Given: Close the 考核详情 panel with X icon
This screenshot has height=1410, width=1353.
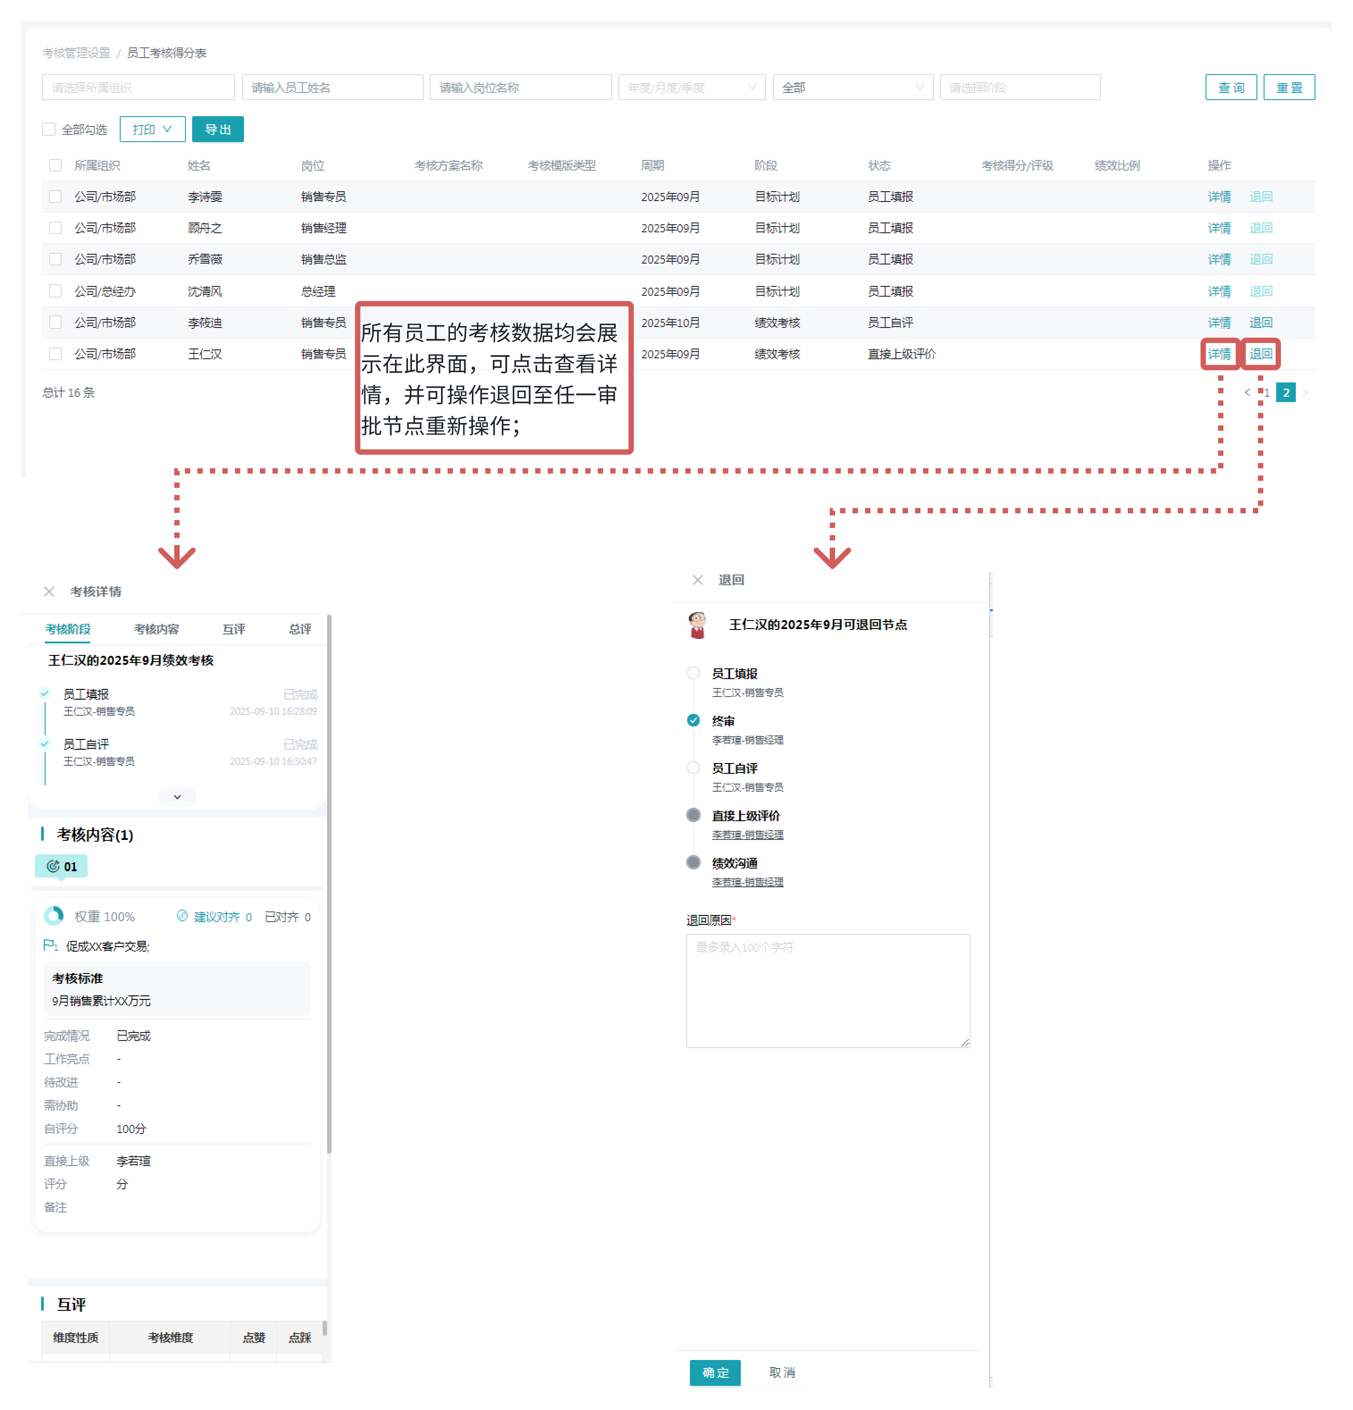Looking at the screenshot, I should 49,592.
